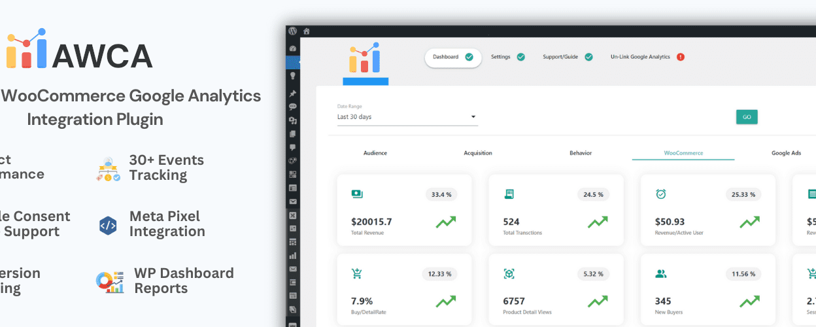Click the green GO button

(x=747, y=117)
